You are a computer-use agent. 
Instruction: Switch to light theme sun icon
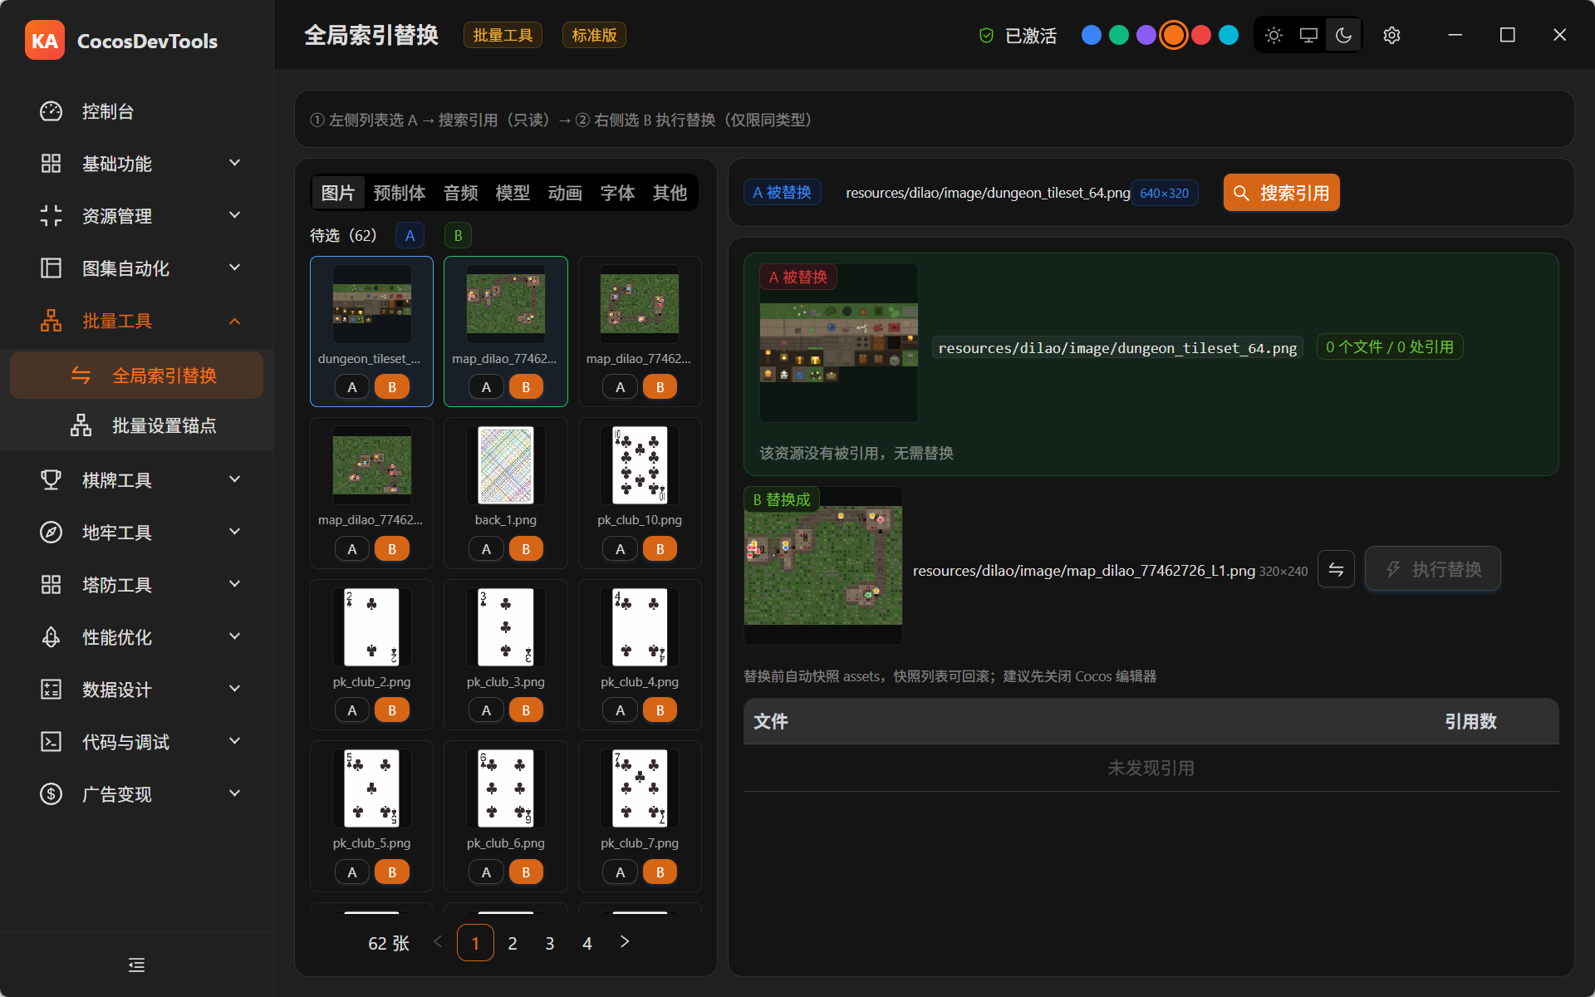(1274, 35)
